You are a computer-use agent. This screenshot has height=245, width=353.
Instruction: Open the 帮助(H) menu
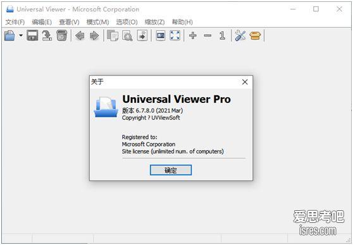tap(182, 22)
